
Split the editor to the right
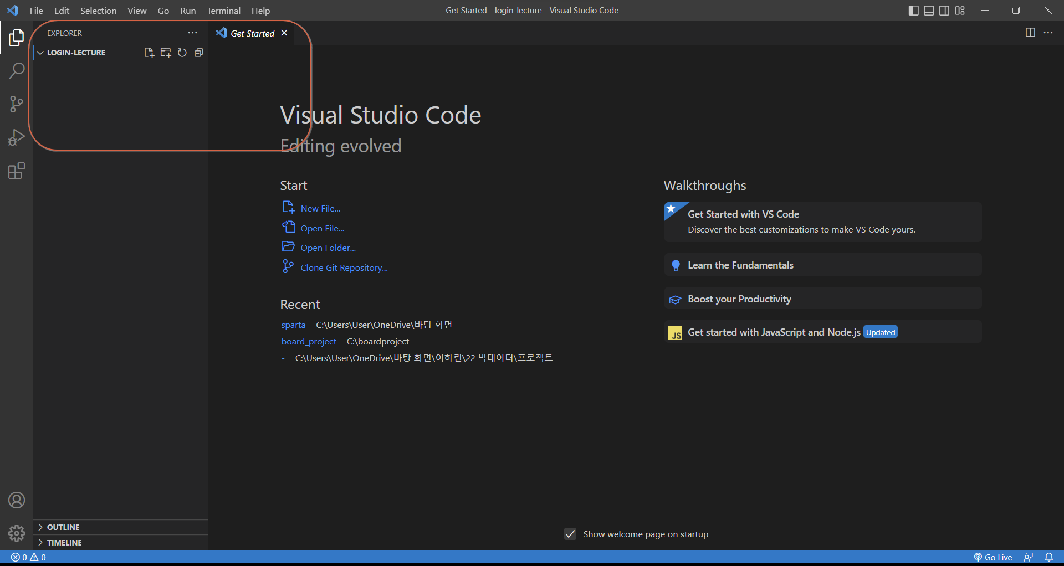(1030, 33)
